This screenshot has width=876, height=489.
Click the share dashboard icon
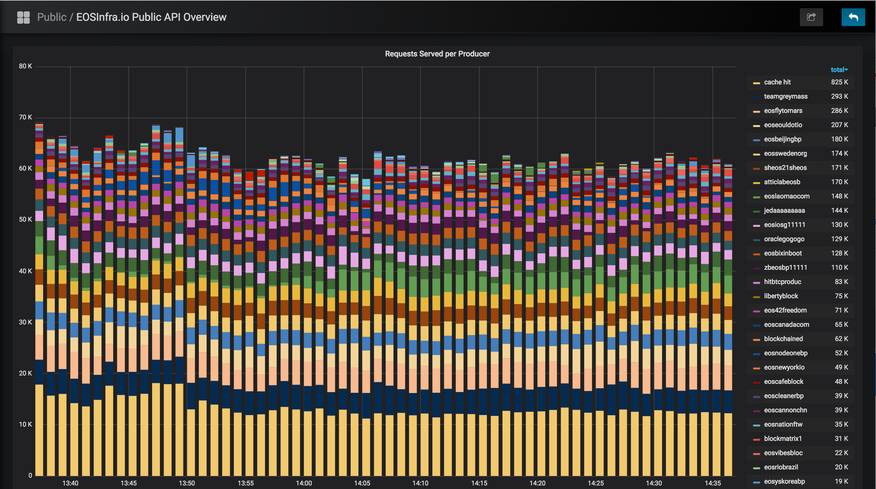pyautogui.click(x=811, y=17)
